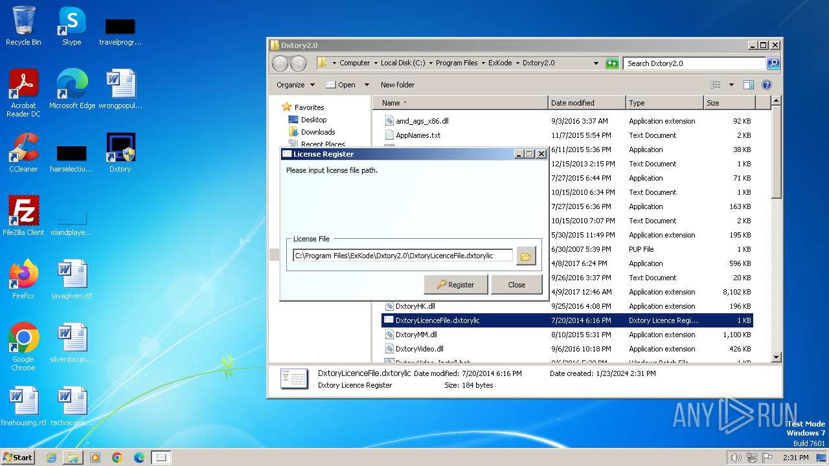Click the Explorer forward navigation button
829x466 pixels.
[298, 63]
